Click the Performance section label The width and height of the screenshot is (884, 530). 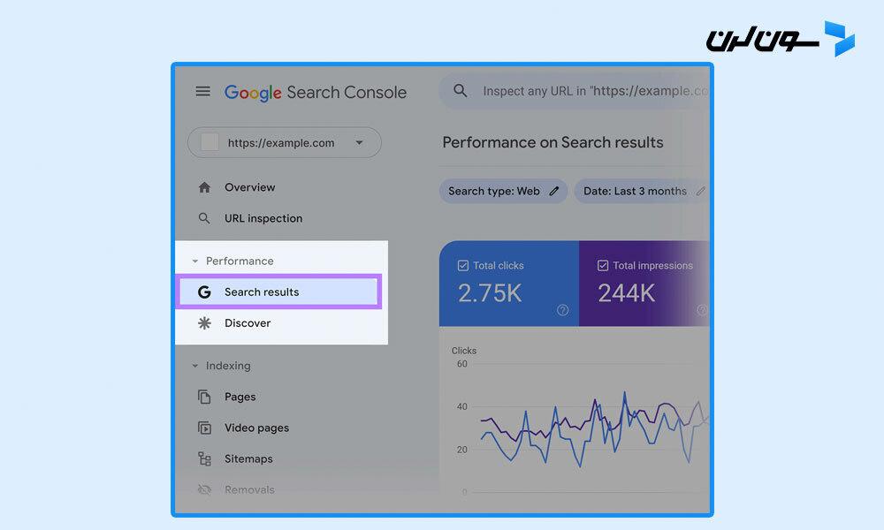240,261
